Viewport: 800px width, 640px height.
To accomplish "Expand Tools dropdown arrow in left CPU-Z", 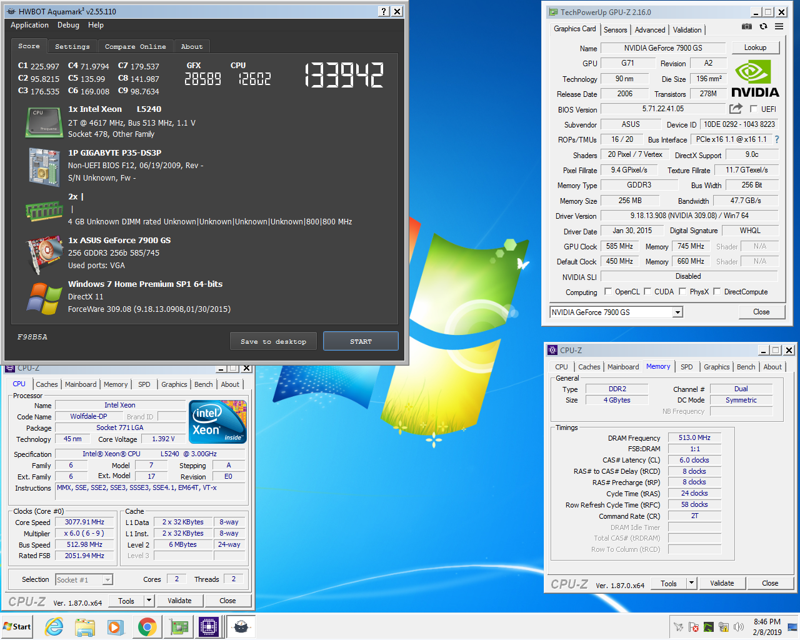I will point(149,601).
